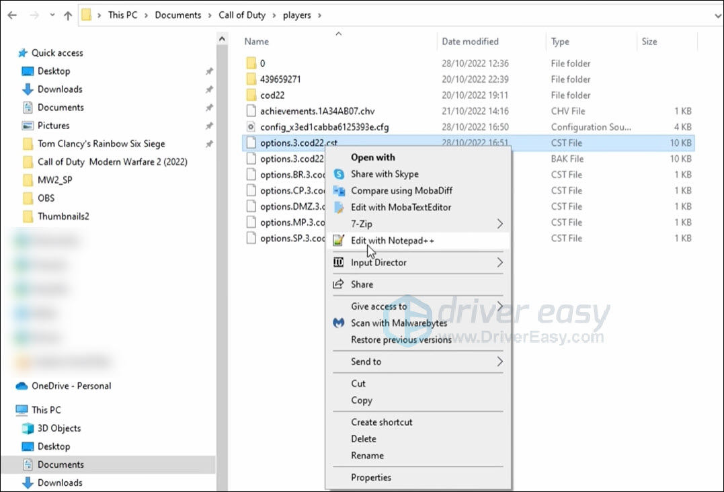Choose Edit with MobaTextEditor

coord(401,208)
